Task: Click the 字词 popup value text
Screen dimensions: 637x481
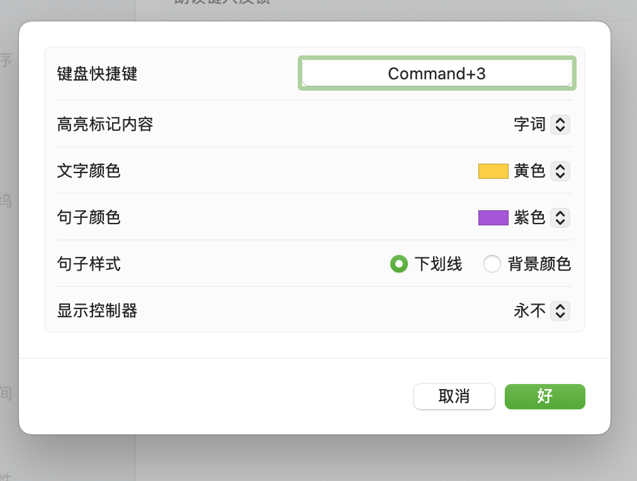Action: pyautogui.click(x=529, y=125)
